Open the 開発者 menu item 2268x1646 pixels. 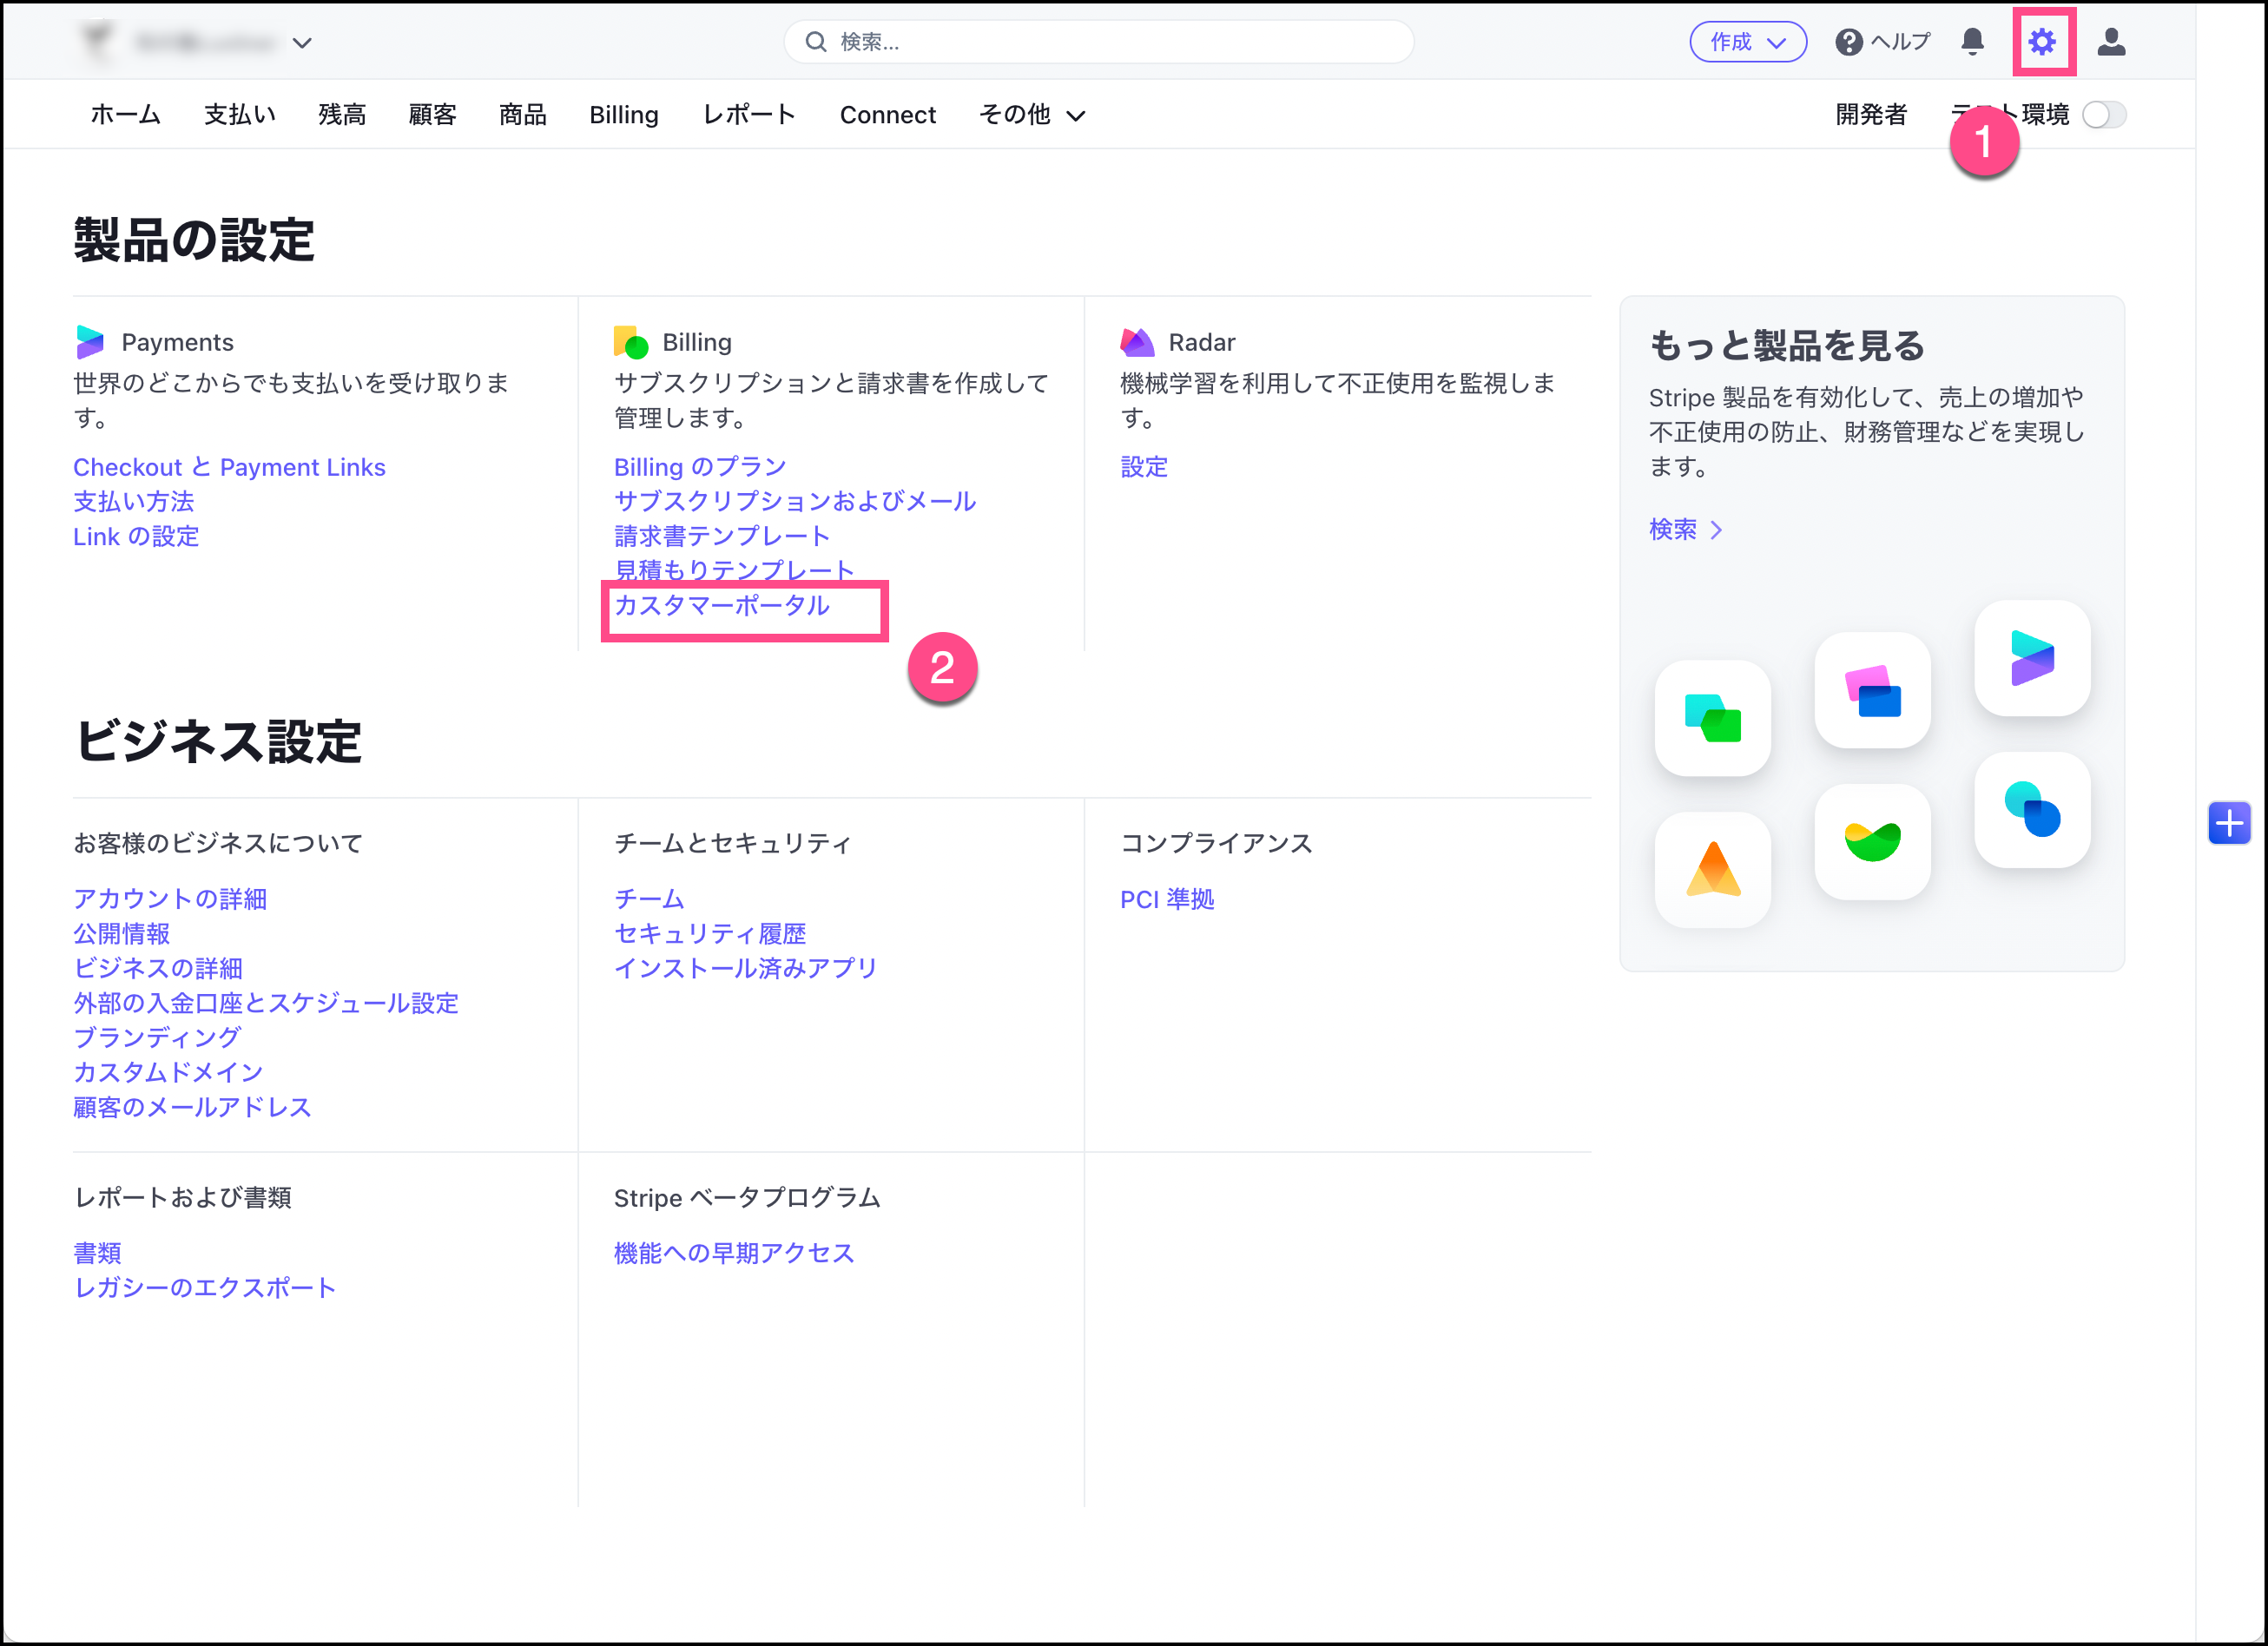pos(1870,115)
